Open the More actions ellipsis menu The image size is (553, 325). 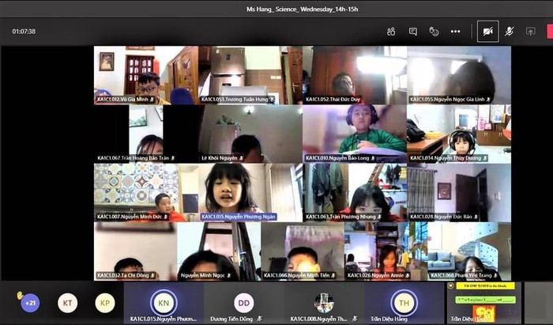[x=455, y=32]
